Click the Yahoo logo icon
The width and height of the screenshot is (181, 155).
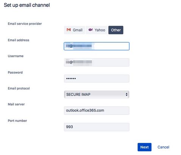tap(90, 30)
